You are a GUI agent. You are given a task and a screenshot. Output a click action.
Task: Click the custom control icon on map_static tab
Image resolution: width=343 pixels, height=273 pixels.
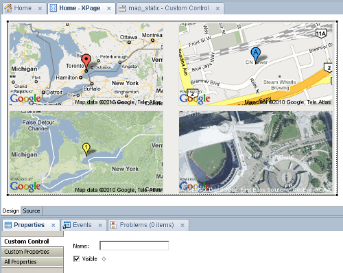point(122,8)
